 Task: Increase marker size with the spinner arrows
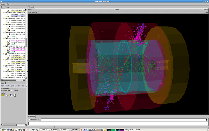pyautogui.click(x=15, y=95)
